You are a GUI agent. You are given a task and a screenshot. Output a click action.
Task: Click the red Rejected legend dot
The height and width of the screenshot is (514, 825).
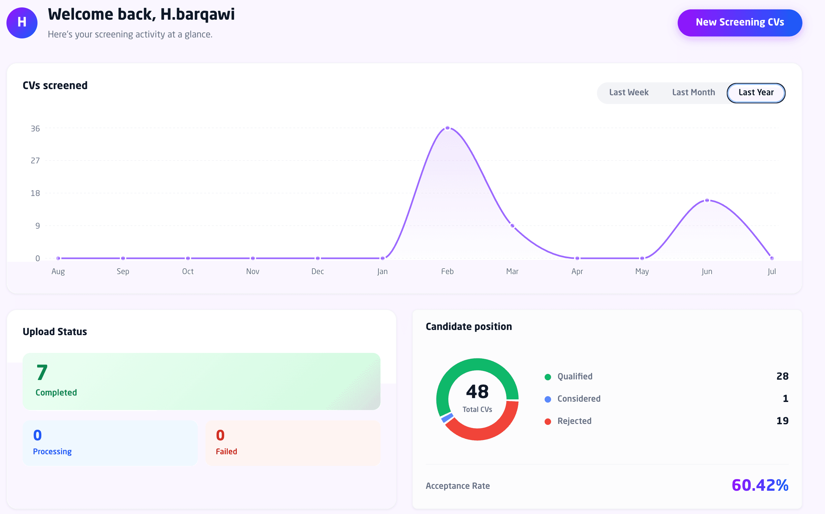tap(548, 422)
